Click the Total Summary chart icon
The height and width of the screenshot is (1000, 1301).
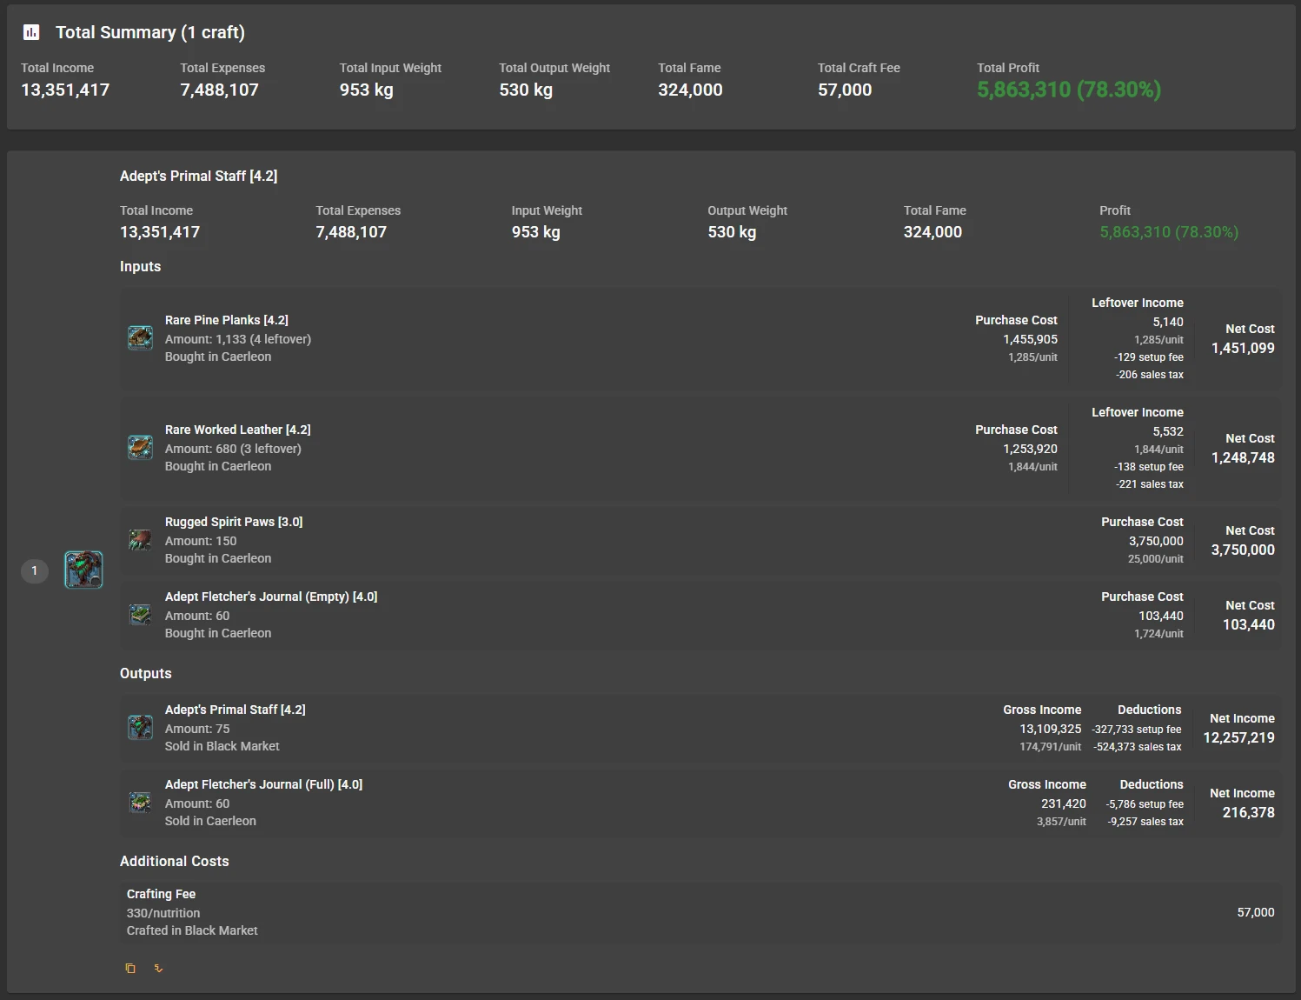pos(31,32)
